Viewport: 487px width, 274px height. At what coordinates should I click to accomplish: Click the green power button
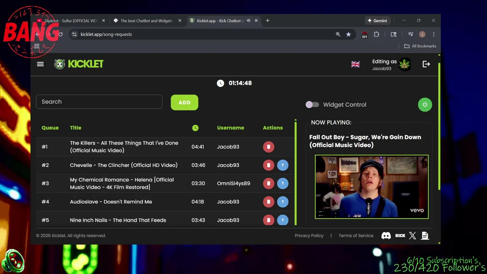pos(425,105)
